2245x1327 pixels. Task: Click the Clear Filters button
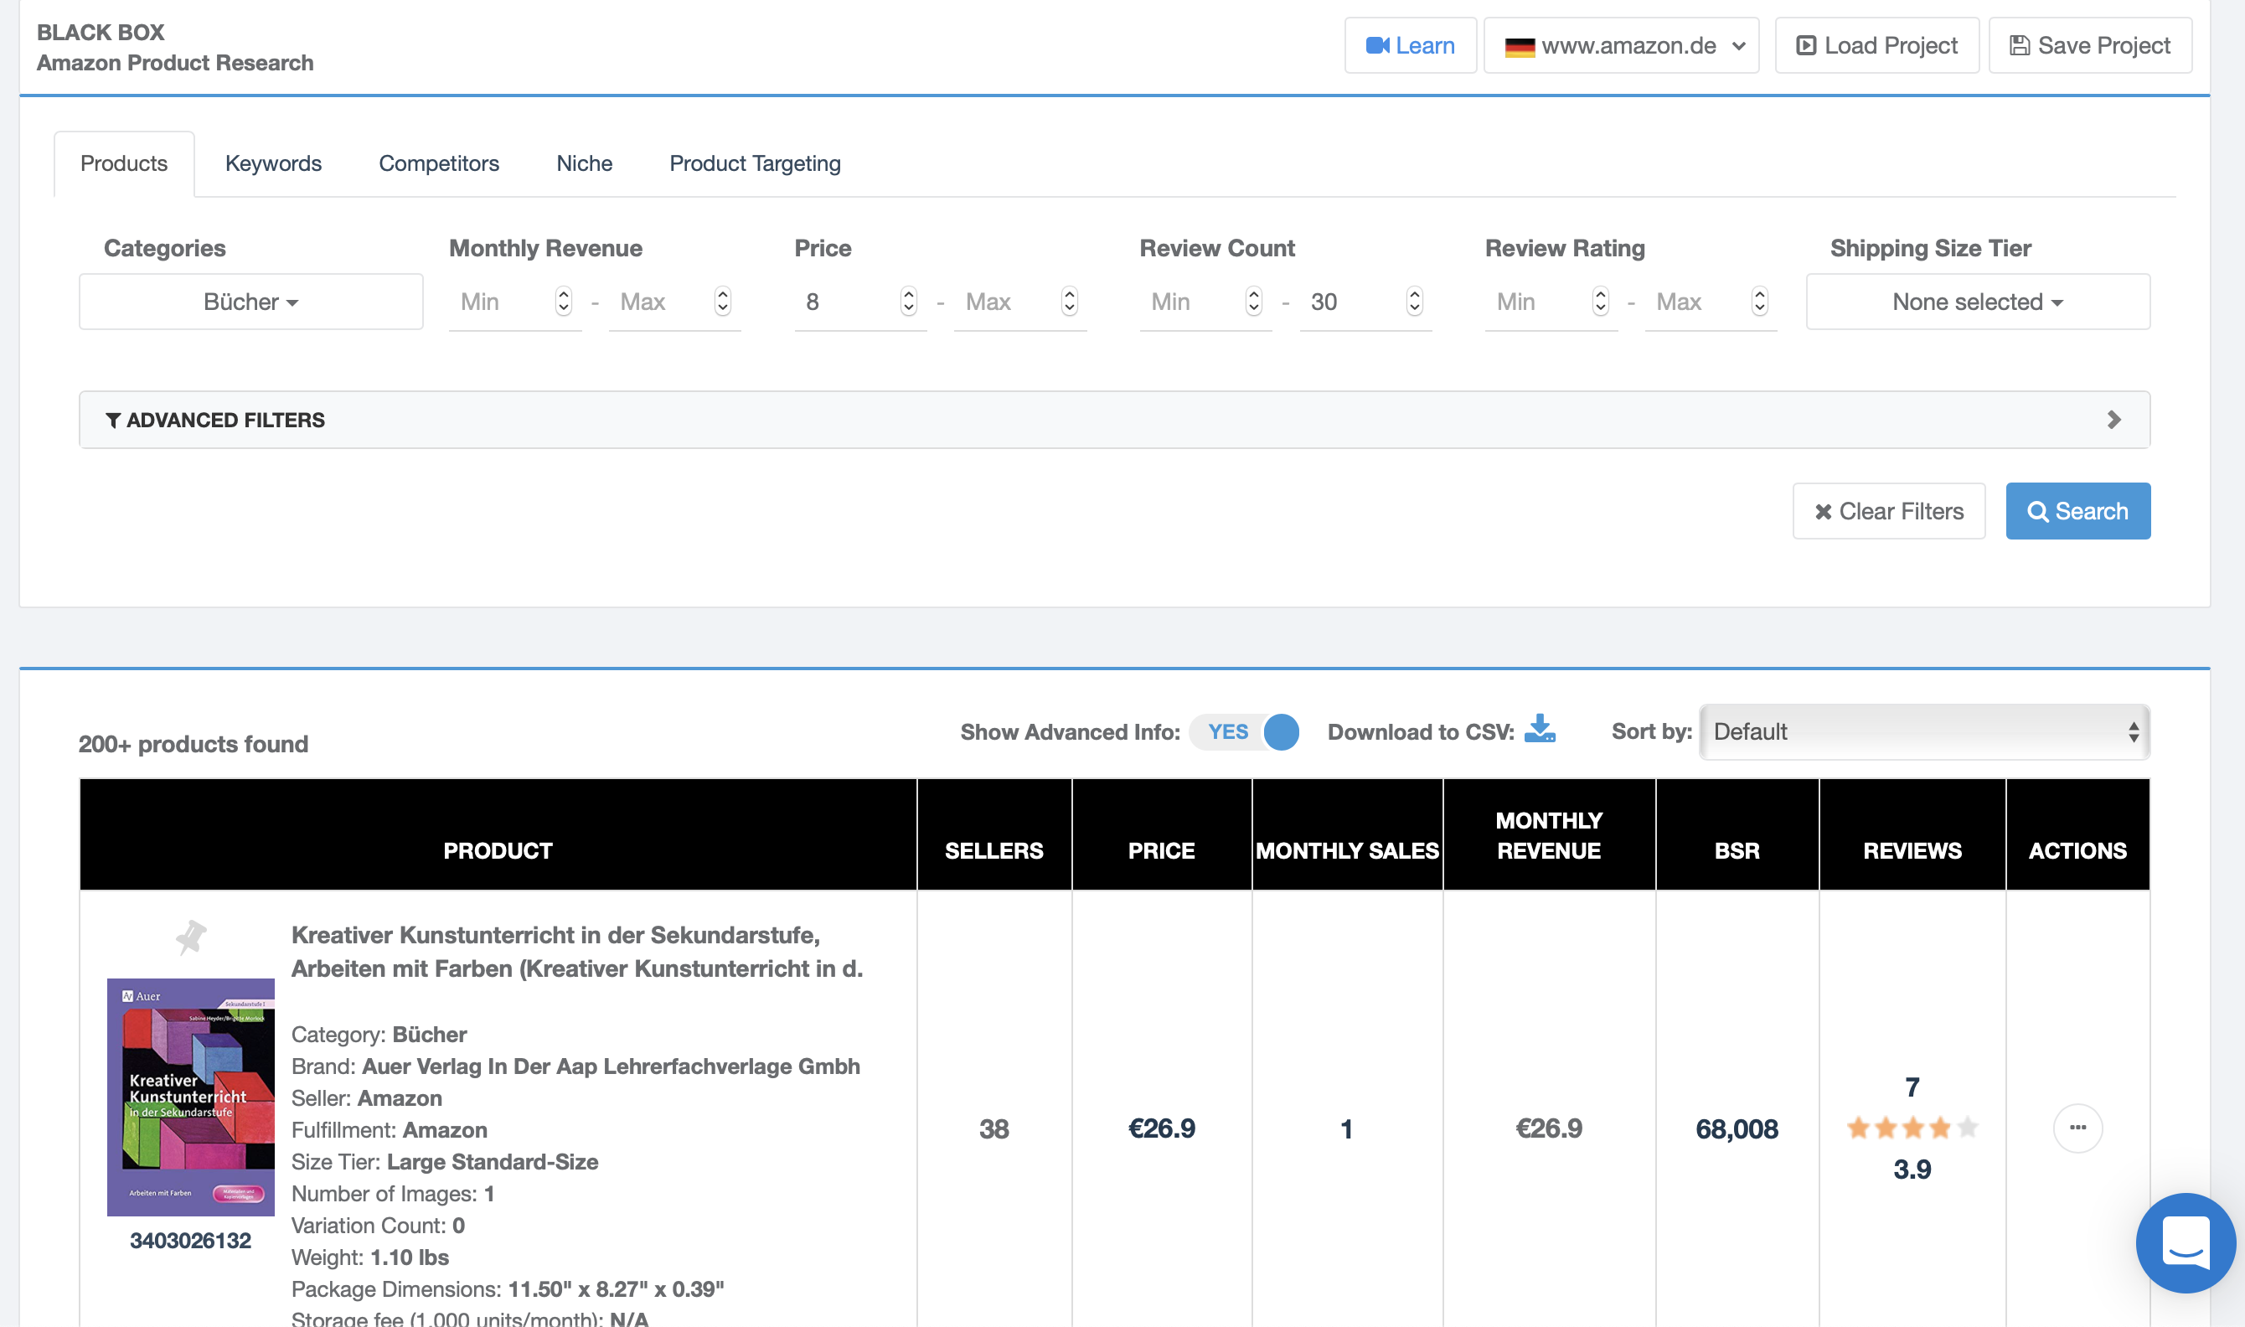1888,512
